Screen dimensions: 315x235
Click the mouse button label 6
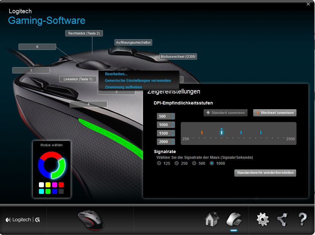tap(37, 47)
